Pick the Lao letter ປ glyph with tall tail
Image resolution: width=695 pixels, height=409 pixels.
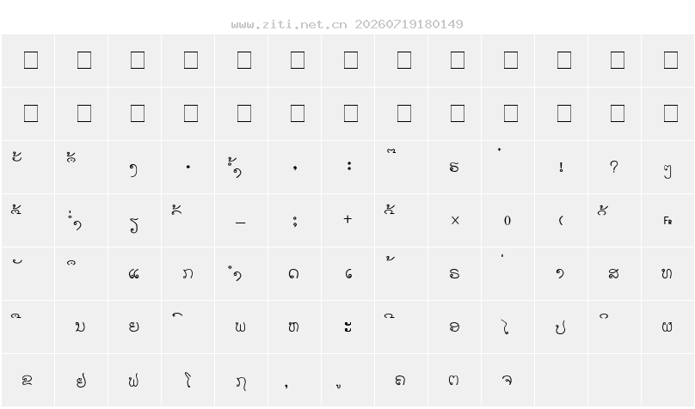(x=560, y=327)
